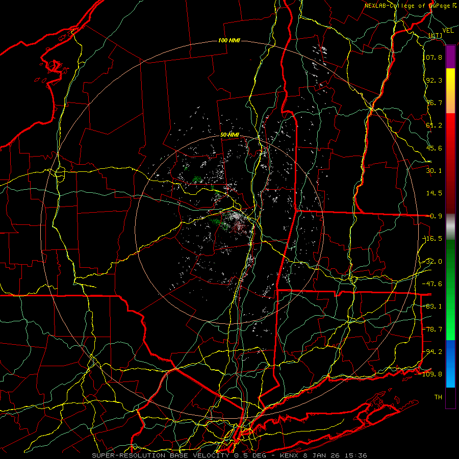Click the 100 NMI range ring label
Screen dimensions: 459x459
(x=229, y=40)
